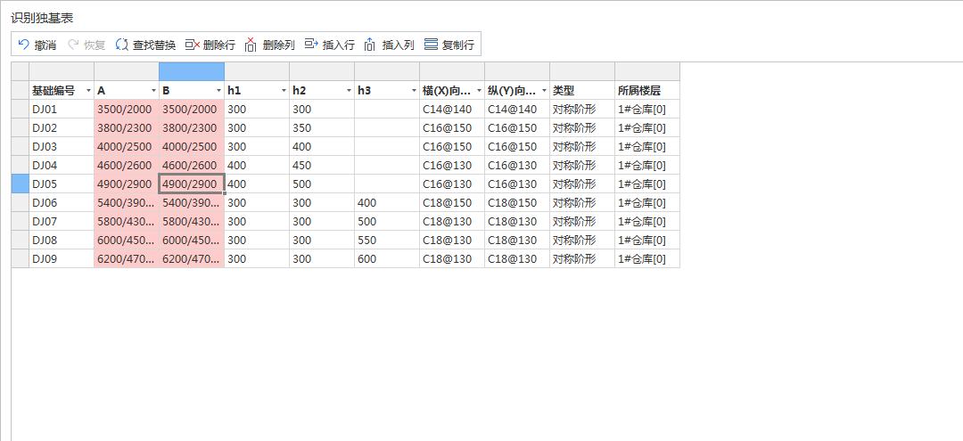Select 横(X)向 cell C18@150 in DJ06 row
This screenshot has width=963, height=441.
tap(452, 203)
